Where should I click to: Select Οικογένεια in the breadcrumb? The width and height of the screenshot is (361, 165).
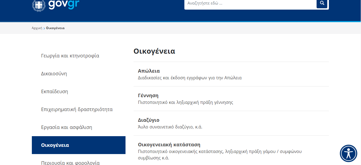[x=55, y=28]
